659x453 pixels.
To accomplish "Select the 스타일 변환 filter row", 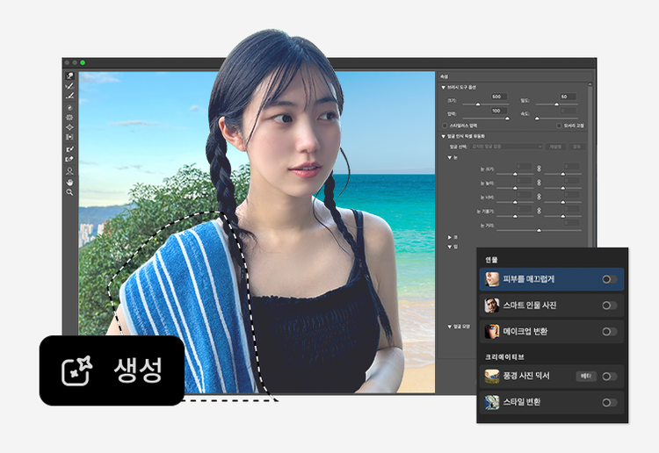I will [552, 402].
